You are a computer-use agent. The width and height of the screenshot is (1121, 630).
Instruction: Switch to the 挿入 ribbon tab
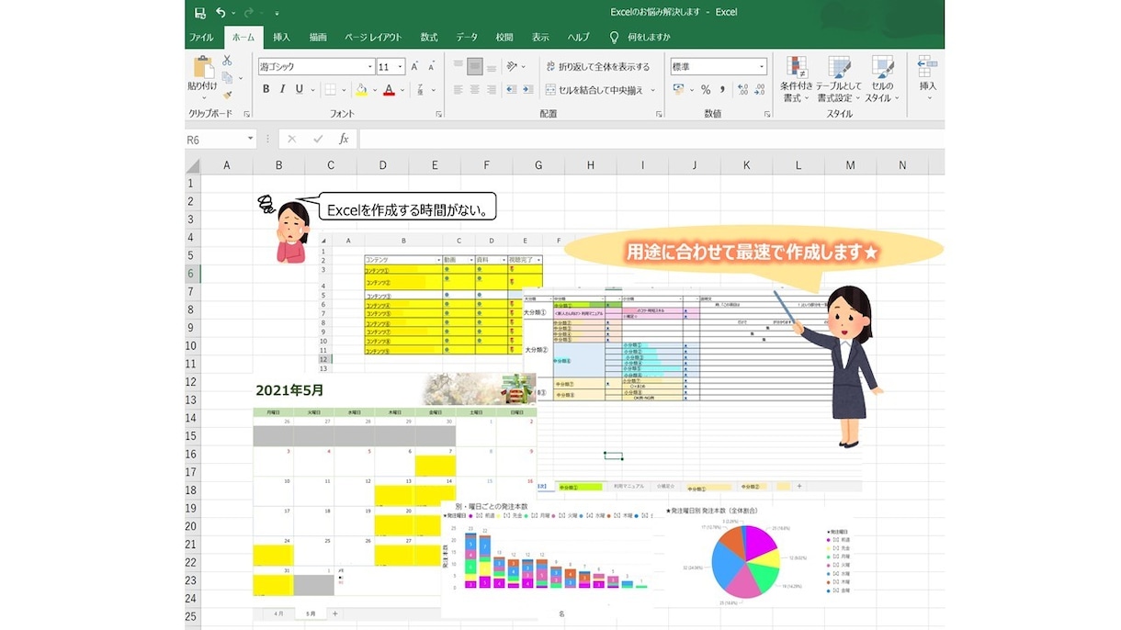tap(282, 38)
